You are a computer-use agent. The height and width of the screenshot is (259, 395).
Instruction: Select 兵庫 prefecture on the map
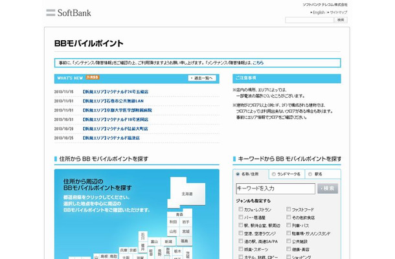[124, 251]
